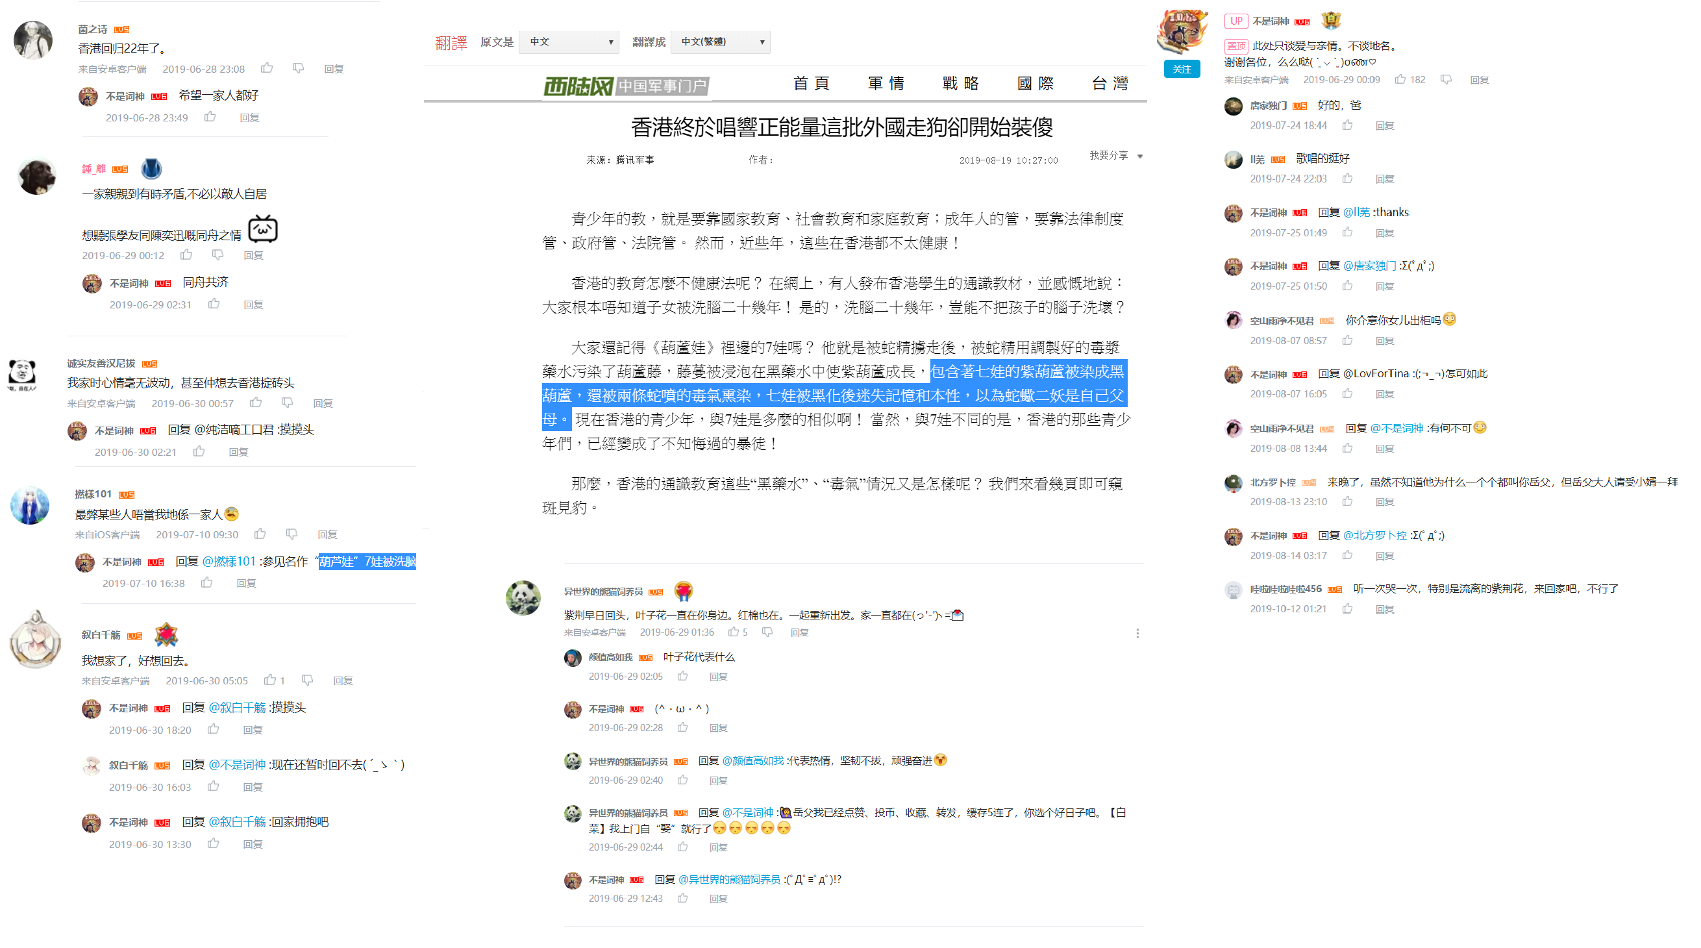The image size is (1701, 948).
Task: Open the 台灣 navigation tab
Action: point(1110,83)
